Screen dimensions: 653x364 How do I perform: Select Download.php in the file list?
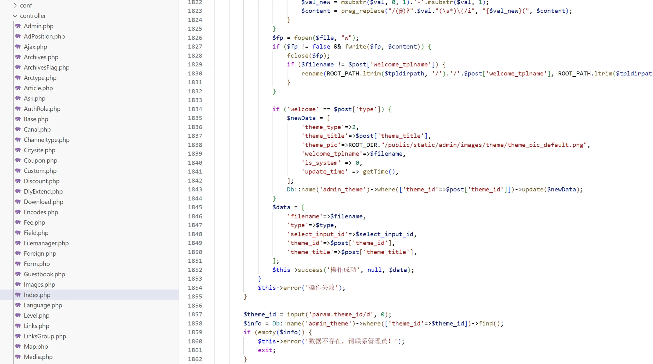point(43,202)
